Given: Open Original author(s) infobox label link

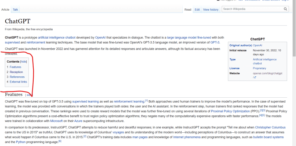Looking at the screenshot, I should pos(241,45).
